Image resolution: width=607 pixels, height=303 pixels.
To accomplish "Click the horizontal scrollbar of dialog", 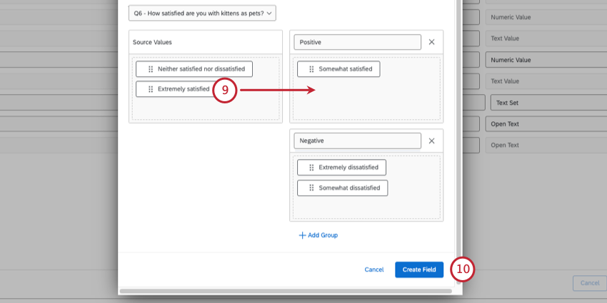I will [x=286, y=291].
